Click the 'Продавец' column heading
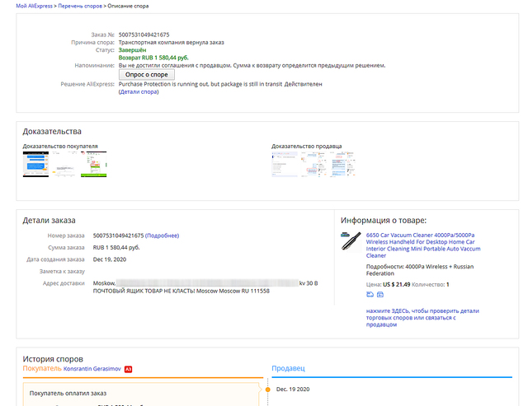Image resolution: width=528 pixels, height=406 pixels. [288, 368]
